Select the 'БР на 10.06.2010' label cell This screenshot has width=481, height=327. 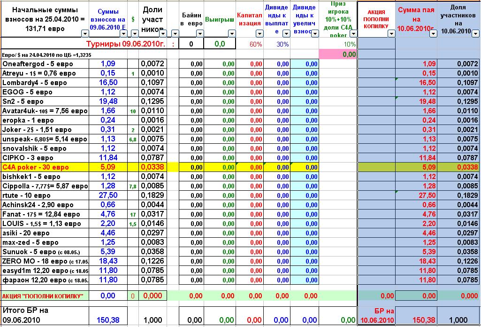tap(376, 315)
